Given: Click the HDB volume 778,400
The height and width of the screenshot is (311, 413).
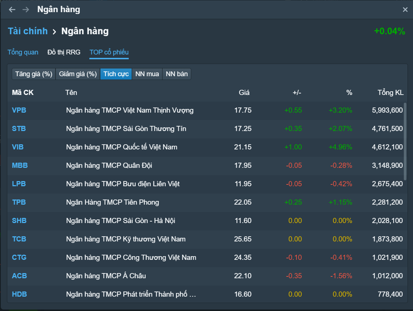Looking at the screenshot, I should [390, 294].
